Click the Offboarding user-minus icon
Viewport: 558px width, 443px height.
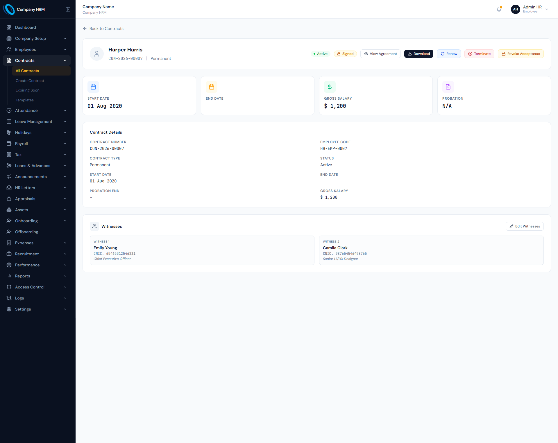tap(9, 232)
